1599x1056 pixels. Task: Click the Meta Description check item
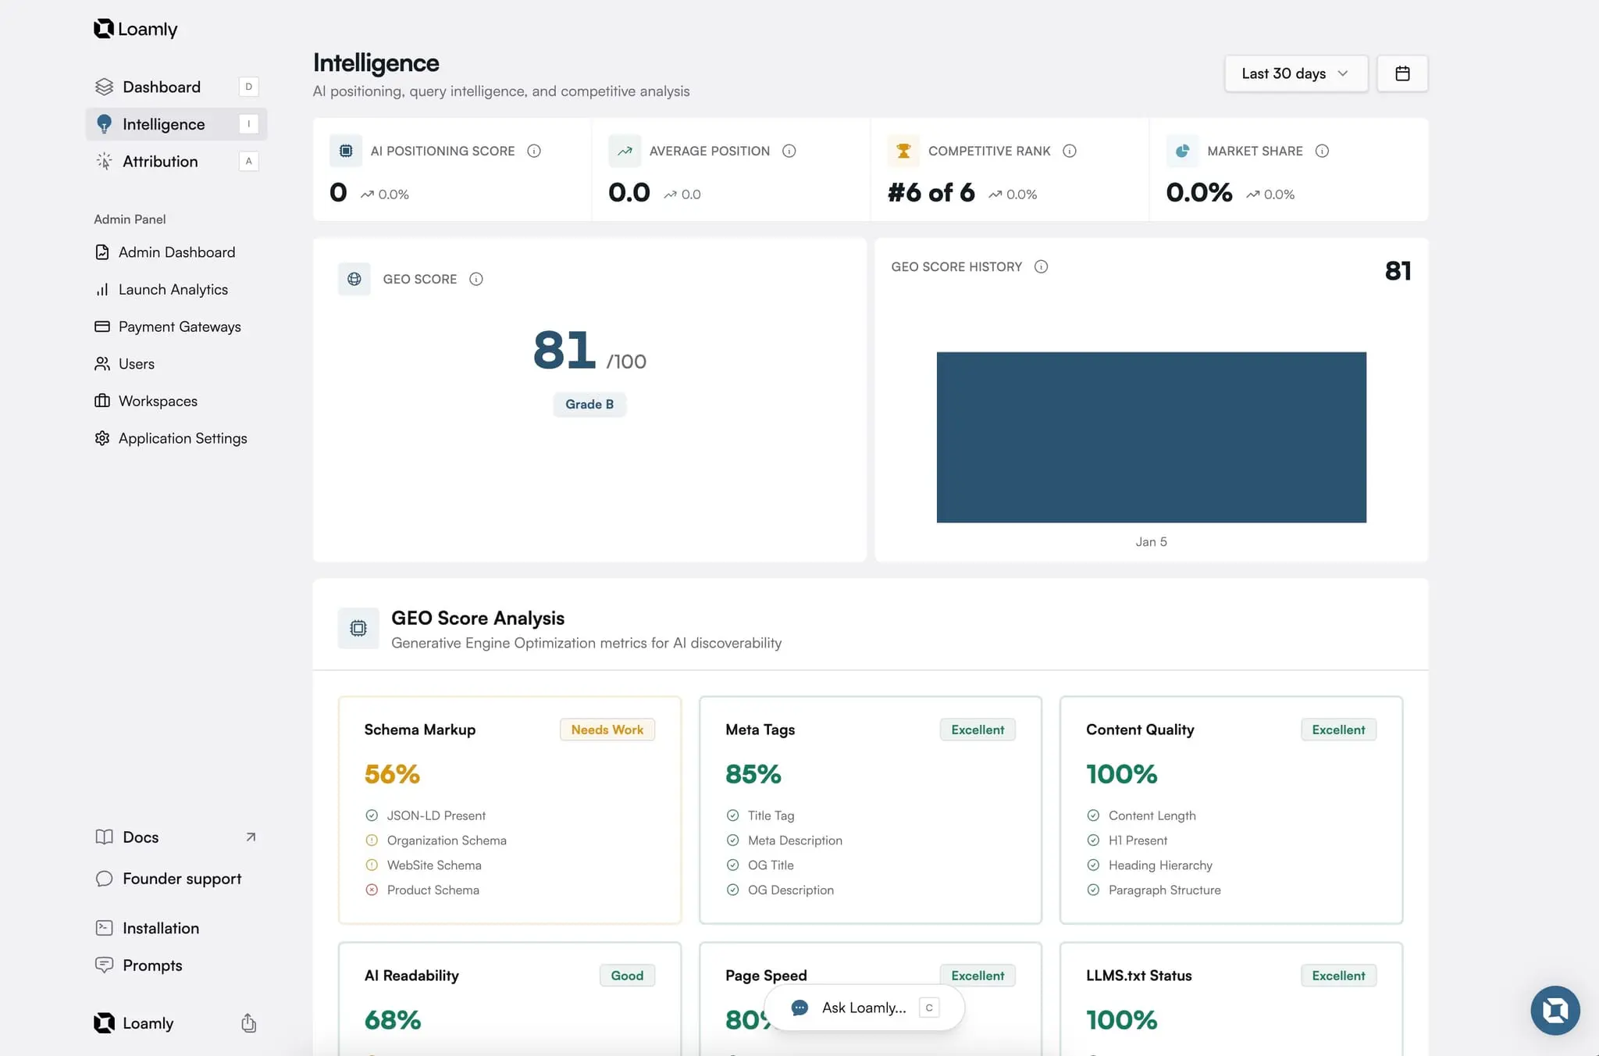point(785,840)
